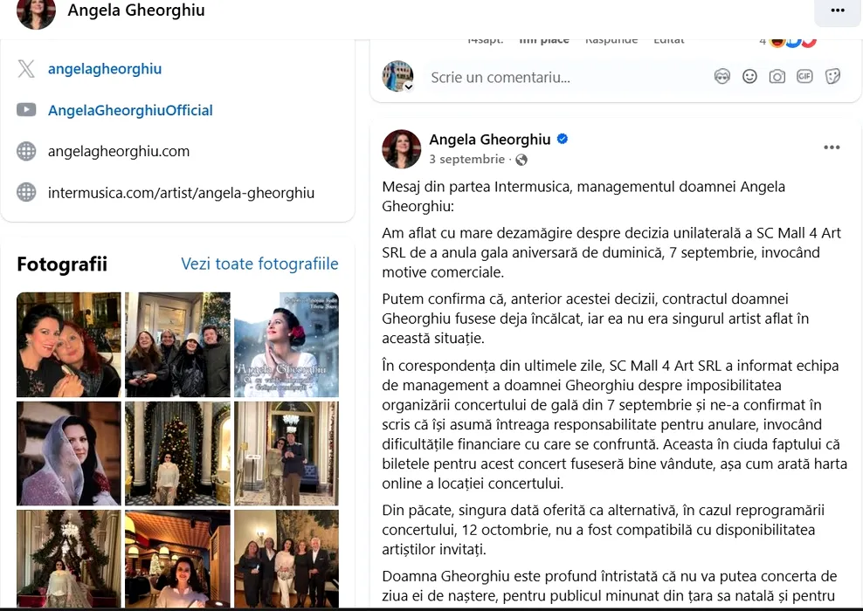
Task: Click Vezi toate fotografiile
Action: point(259,264)
